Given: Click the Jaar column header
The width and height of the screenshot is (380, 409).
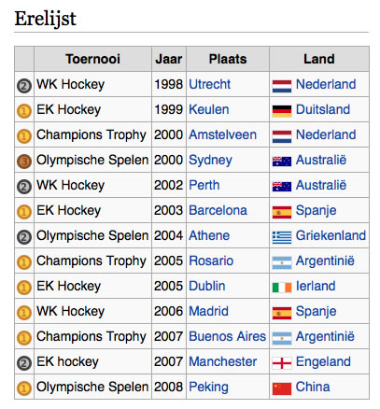Looking at the screenshot, I should 169,59.
